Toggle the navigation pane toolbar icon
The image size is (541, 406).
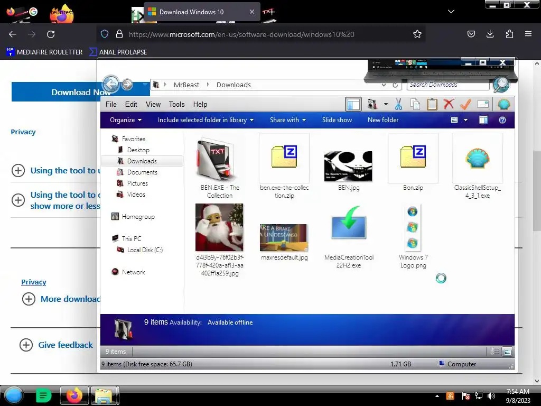[353, 104]
